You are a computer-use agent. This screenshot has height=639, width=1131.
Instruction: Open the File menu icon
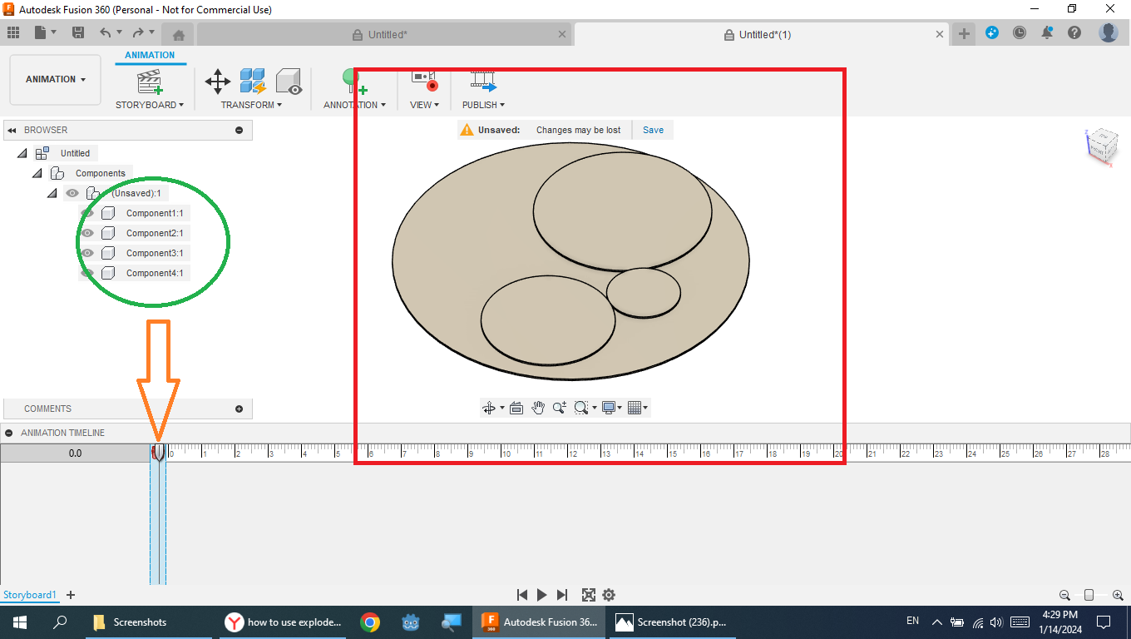42,32
